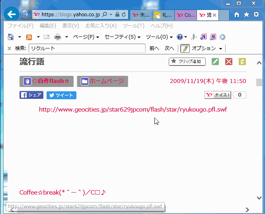265x214 pixels.
Task: Open the ホームページ folder link
Action: pyautogui.click(x=102, y=81)
